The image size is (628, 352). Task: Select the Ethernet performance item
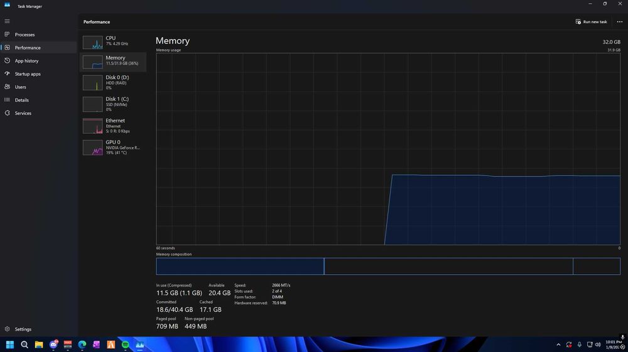pyautogui.click(x=113, y=125)
